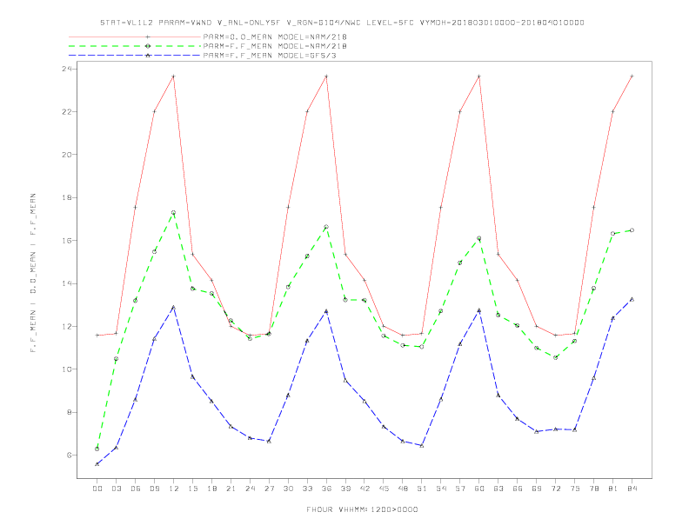Click the x-axis tick label 15

(x=192, y=489)
